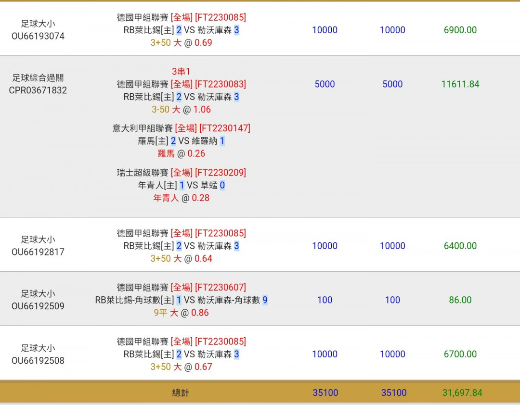Click odds text 3+50 大 @ 0.67
Image resolution: width=520 pixels, height=405 pixels.
pyautogui.click(x=181, y=367)
